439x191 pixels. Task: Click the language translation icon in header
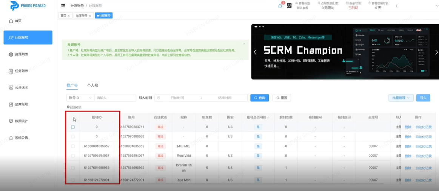pyautogui.click(x=289, y=6)
